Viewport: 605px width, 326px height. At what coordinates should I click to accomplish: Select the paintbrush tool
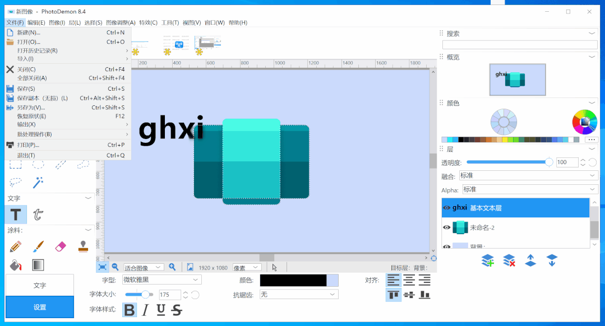(38, 246)
